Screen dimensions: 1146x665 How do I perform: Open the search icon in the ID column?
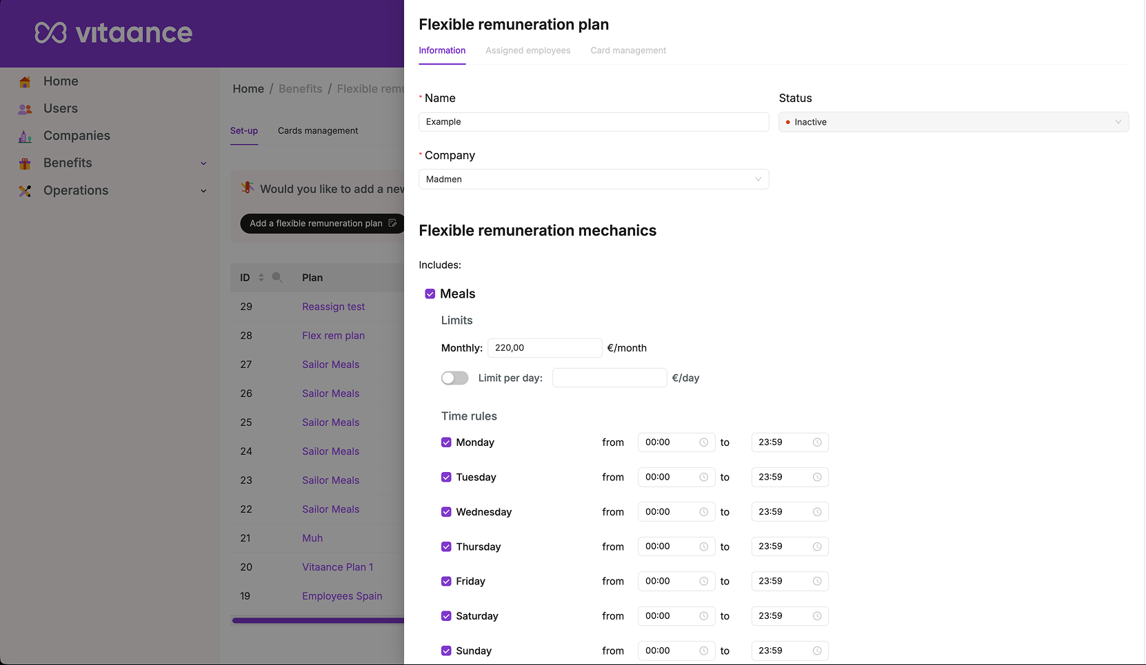278,277
